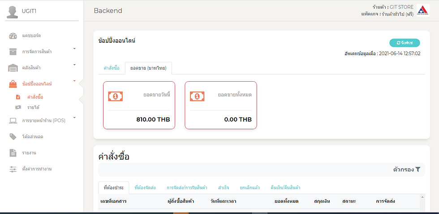The width and height of the screenshot is (439, 214).
Task: Click the ยอดขายทั้งหมด sales card
Action: (x=221, y=105)
